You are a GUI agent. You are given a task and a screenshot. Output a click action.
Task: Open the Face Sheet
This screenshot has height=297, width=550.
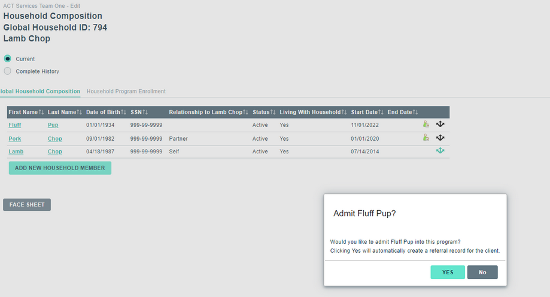tap(27, 205)
